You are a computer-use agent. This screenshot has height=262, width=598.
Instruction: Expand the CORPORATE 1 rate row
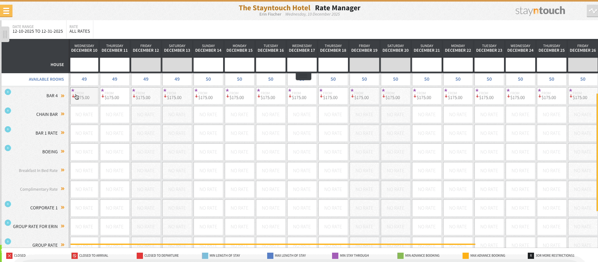tap(63, 207)
